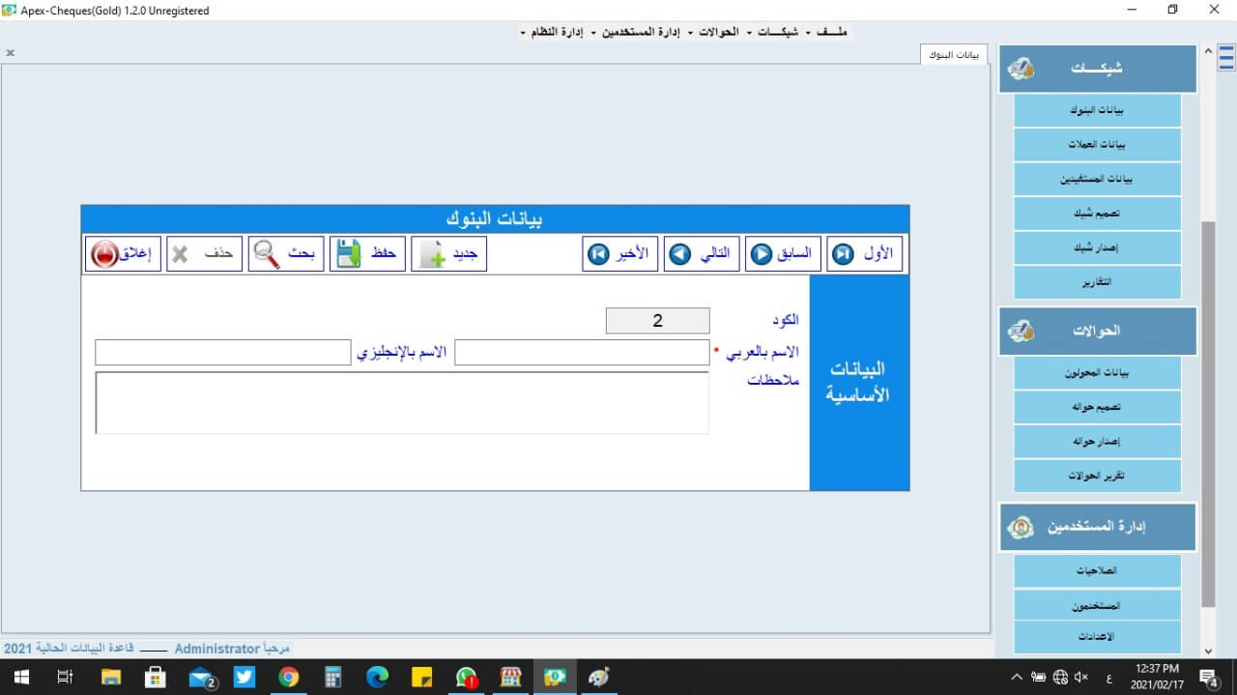This screenshot has width=1237, height=695.
Task: Select the بيانات البنوك tab
Action: click(953, 54)
